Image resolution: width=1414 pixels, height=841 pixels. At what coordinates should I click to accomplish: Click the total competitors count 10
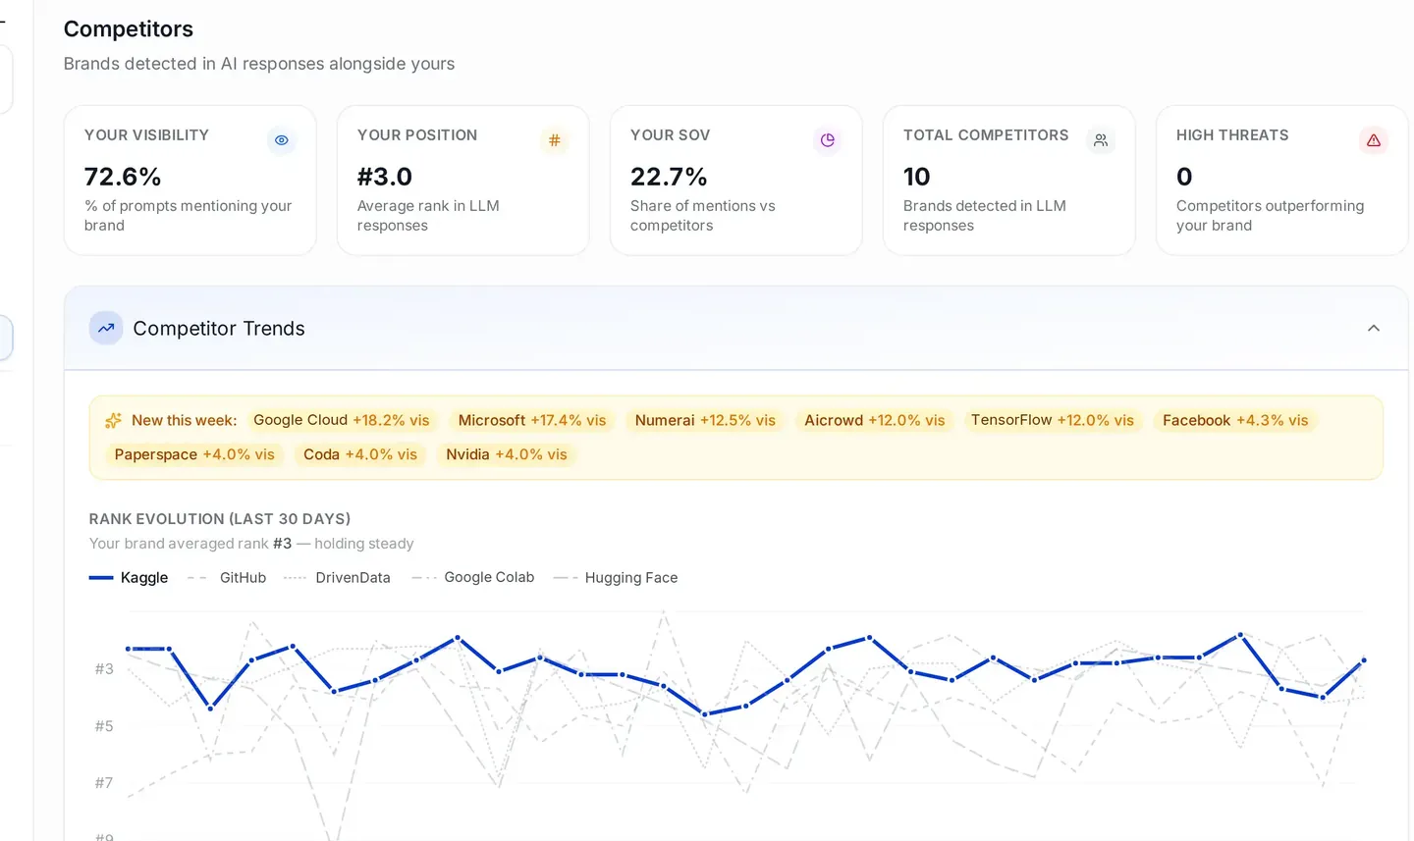click(916, 177)
